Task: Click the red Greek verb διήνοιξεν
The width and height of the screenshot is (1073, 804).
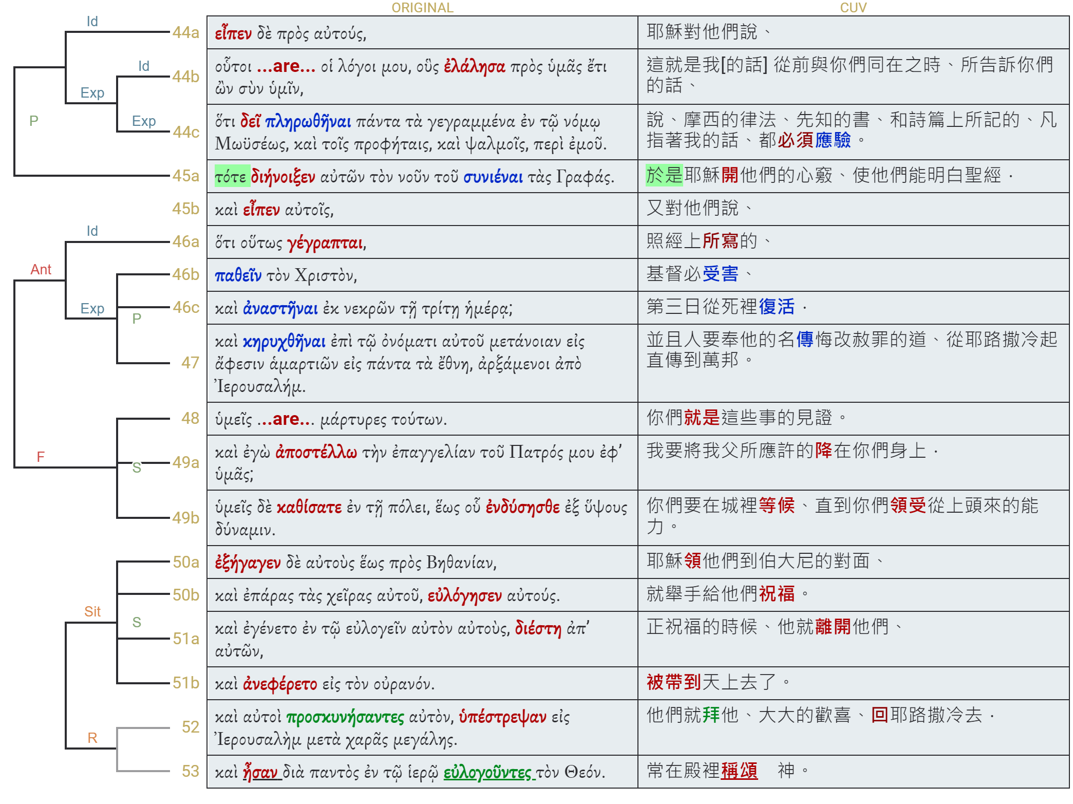Action: tap(283, 177)
